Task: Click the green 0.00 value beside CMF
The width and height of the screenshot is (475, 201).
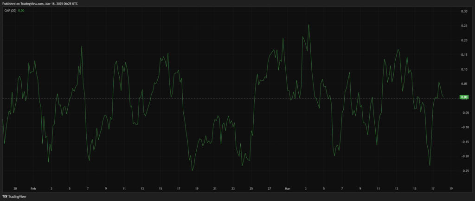Action: coord(21,10)
